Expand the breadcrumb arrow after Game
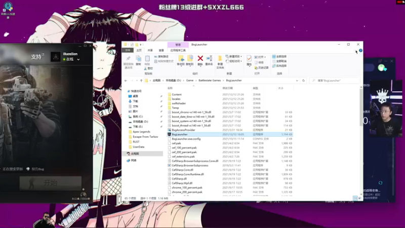 (x=196, y=81)
